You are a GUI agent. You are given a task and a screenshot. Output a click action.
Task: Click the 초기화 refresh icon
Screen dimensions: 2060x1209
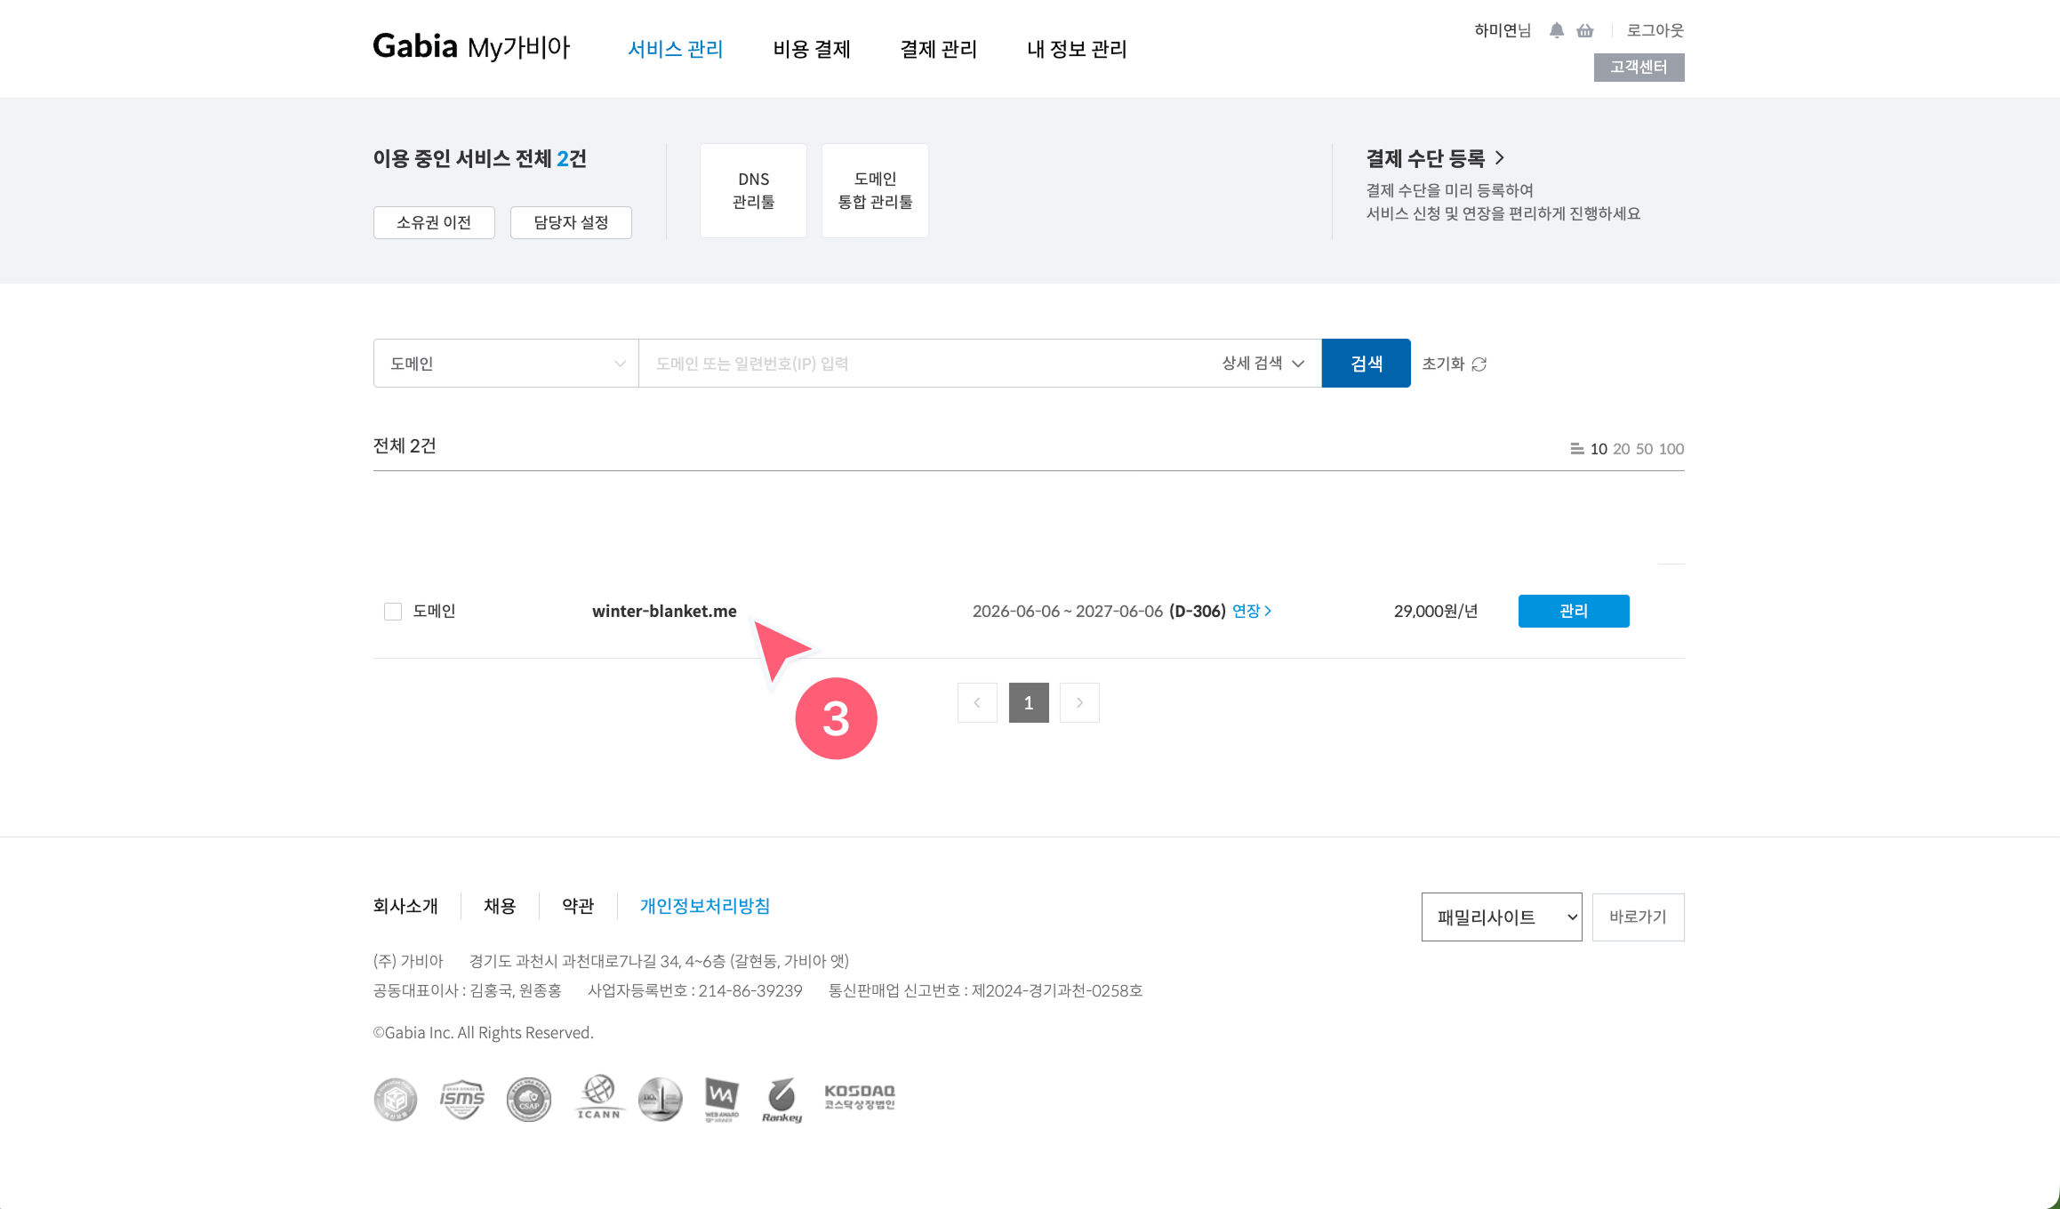[1479, 364]
